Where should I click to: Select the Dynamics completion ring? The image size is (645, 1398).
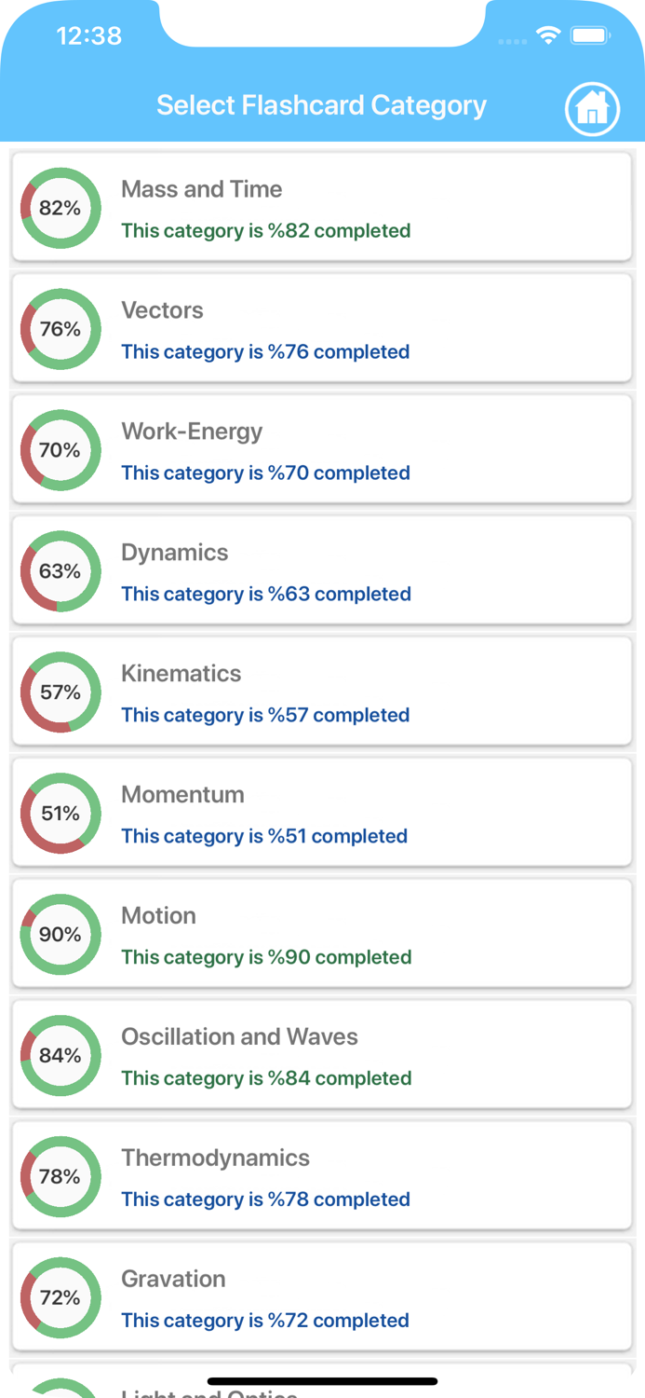pyautogui.click(x=60, y=570)
